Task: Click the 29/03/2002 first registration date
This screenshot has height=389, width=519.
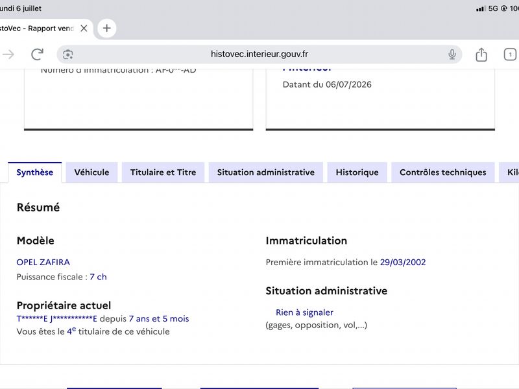Action: click(x=403, y=263)
